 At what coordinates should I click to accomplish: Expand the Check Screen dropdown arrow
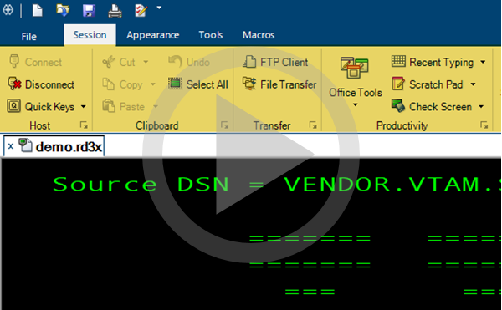coord(481,106)
